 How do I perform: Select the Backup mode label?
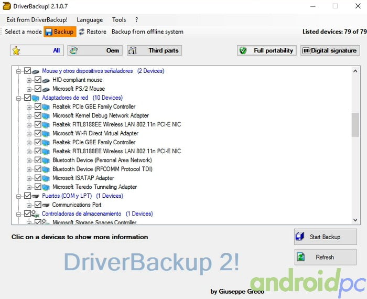[x=63, y=31]
